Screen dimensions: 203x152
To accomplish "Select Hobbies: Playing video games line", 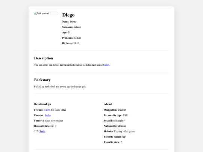I will [120, 131].
